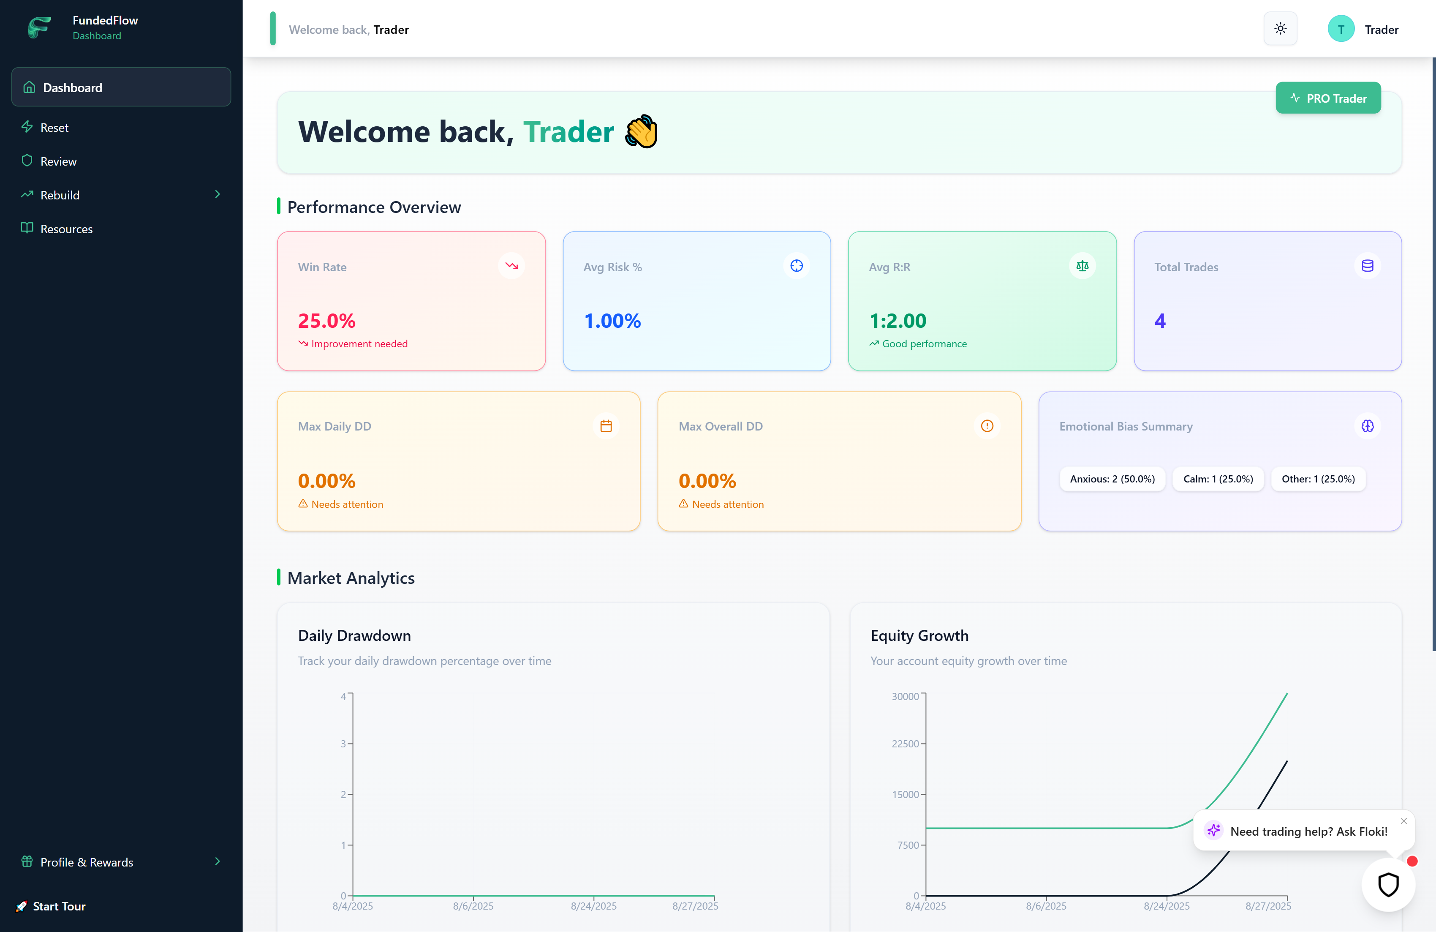Go to the Reset sidebar item
Viewport: 1436px width, 932px height.
54,127
